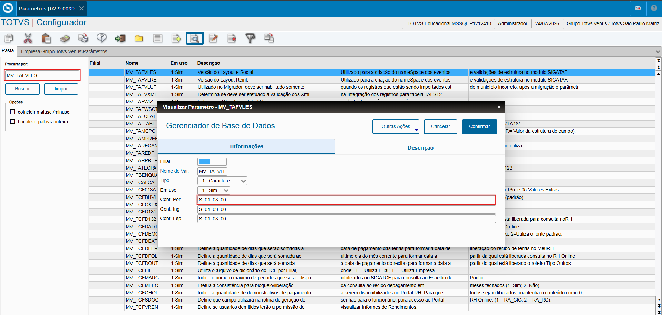Open the calculator tool

[65, 38]
